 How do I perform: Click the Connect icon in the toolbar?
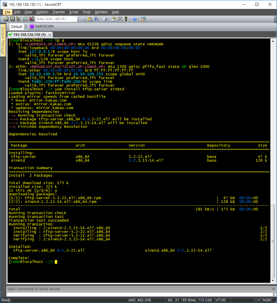(7, 19)
